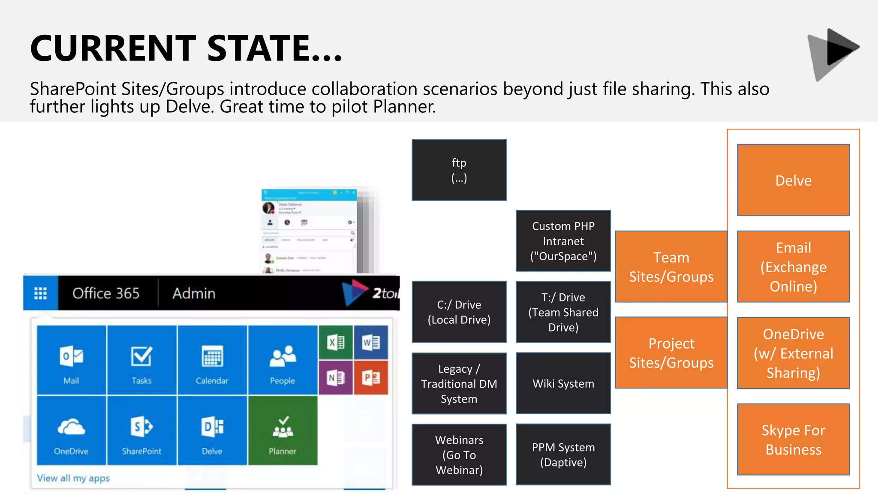Open the Delve app tile
This screenshot has height=494, width=878.
pyautogui.click(x=212, y=431)
